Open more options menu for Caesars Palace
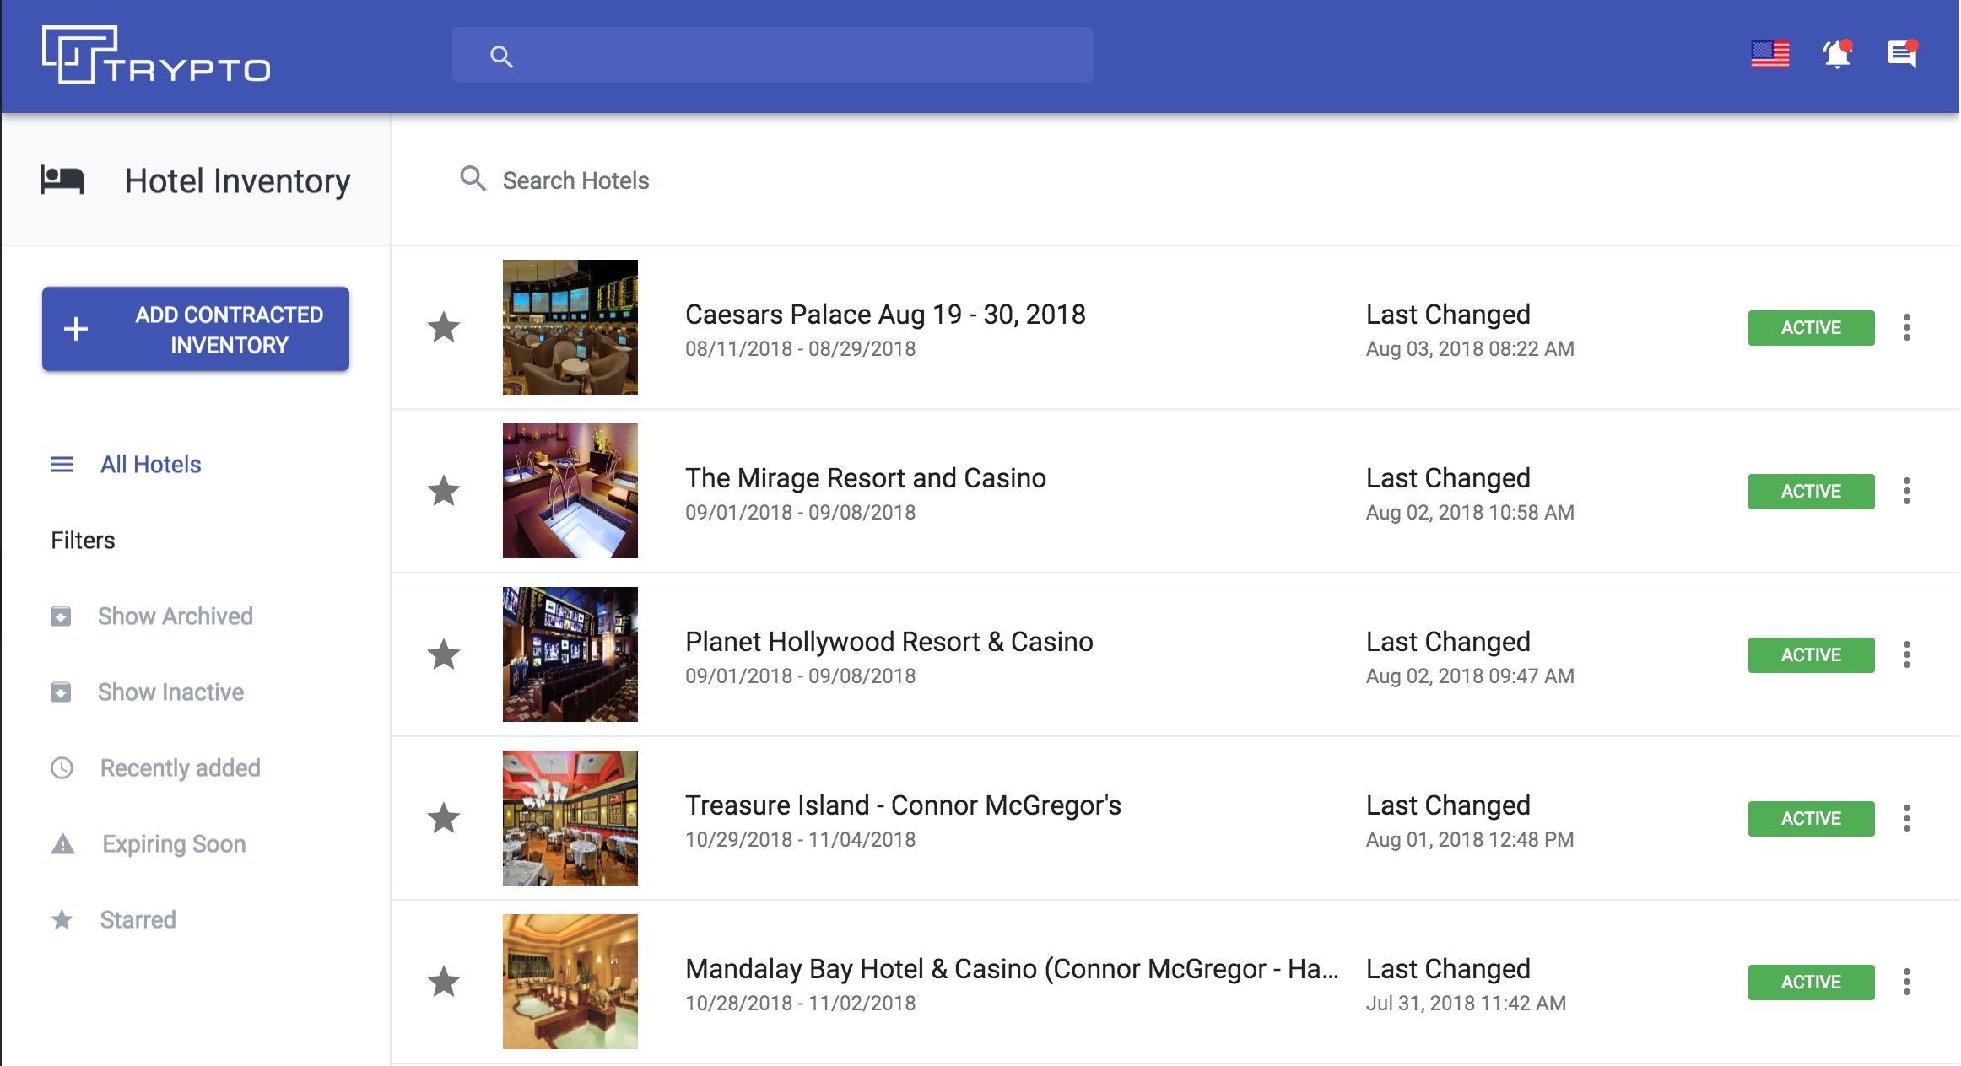The image size is (1961, 1066). click(1907, 327)
